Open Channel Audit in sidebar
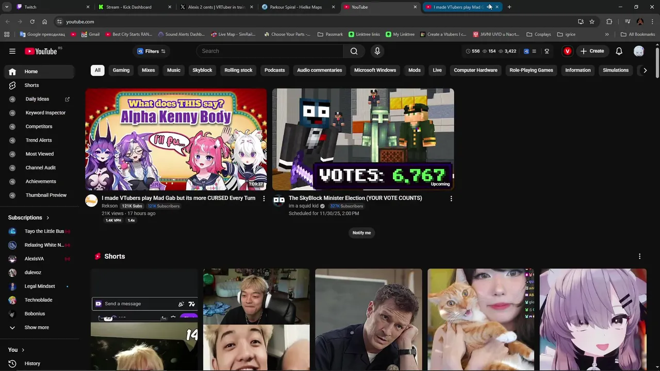Screen dimensions: 660x371 40,167
